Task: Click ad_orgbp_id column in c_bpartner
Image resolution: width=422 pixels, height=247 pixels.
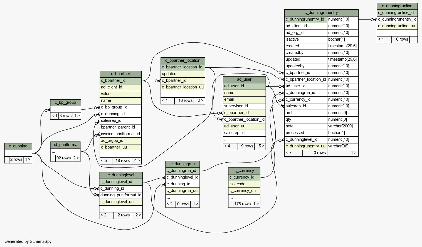Action: point(121,140)
